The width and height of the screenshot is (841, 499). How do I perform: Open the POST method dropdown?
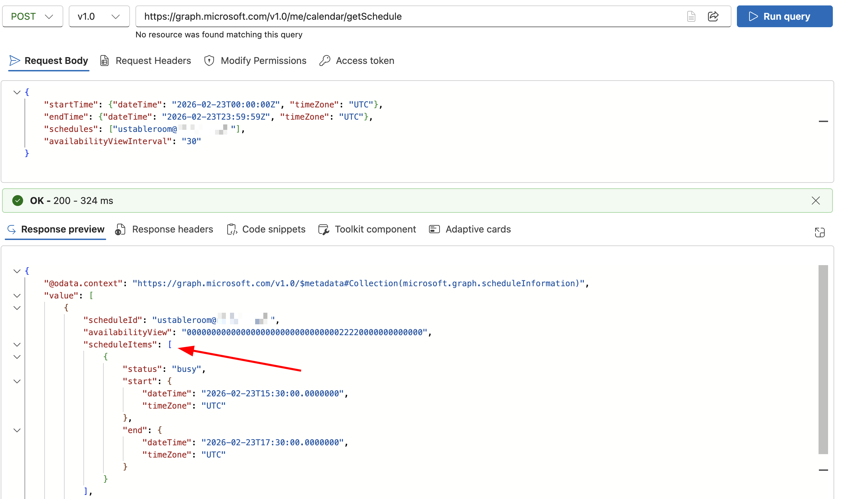click(32, 16)
